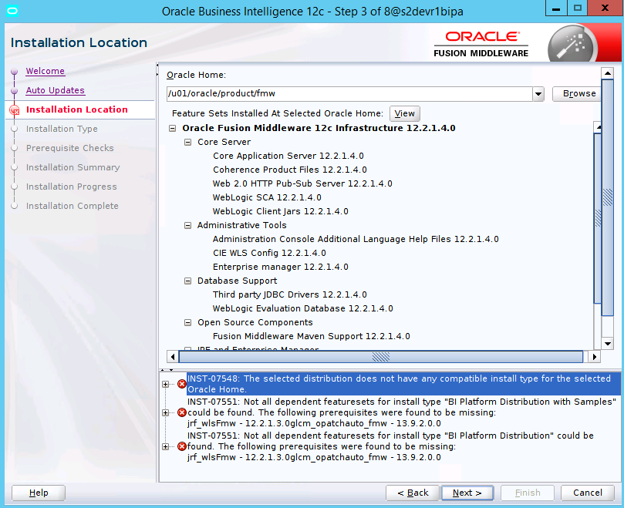Screen dimensions: 624x508
Task: Select WebLogic SCA 12.2.1.4.0
Action: 267,197
